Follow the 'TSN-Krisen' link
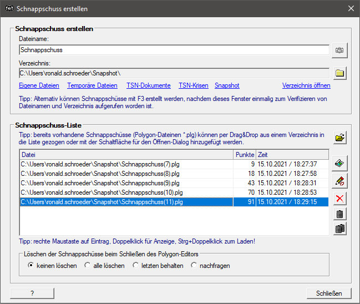360x304 pixels. (194, 85)
